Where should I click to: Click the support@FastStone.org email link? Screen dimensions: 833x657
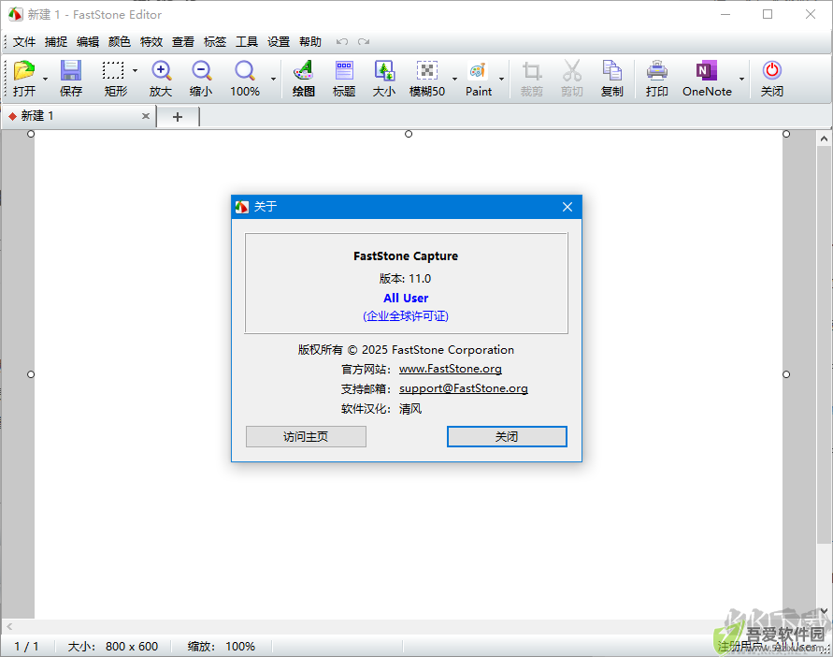coord(464,388)
